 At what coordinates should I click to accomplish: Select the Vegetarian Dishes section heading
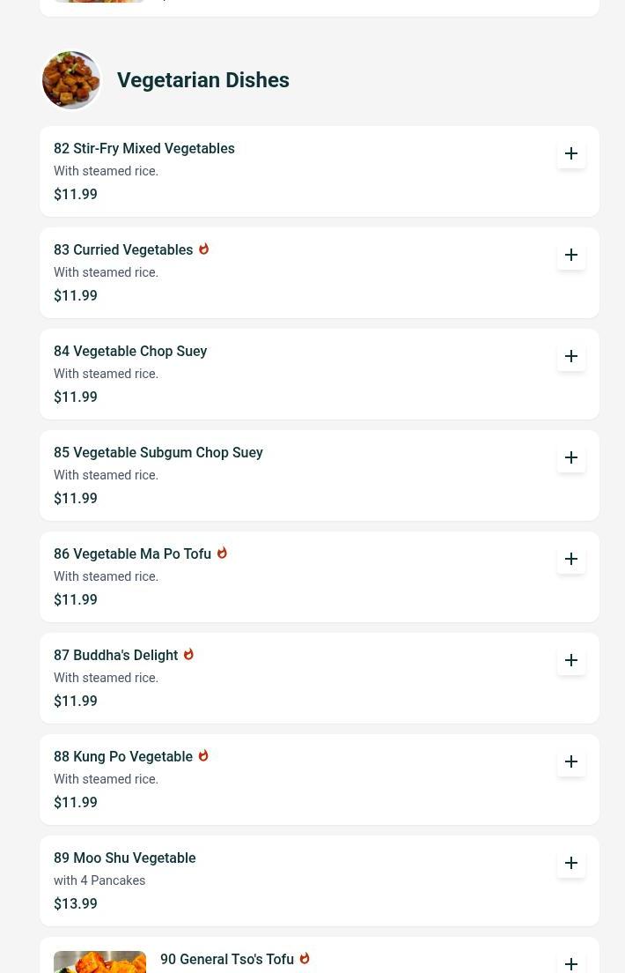pyautogui.click(x=202, y=80)
